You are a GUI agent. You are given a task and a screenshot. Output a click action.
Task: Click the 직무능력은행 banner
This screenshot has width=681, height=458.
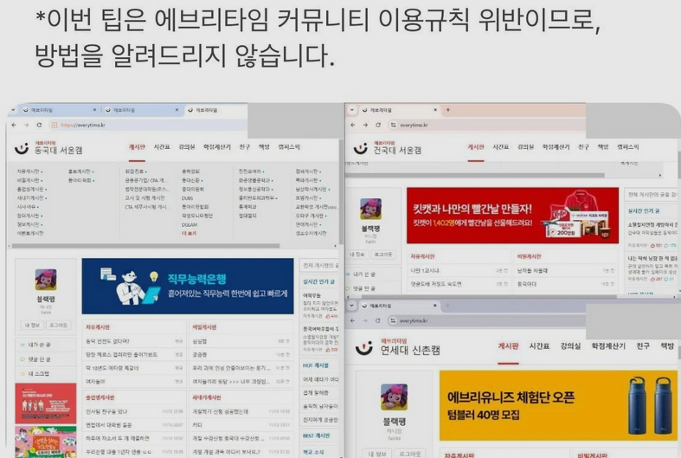pos(188,286)
